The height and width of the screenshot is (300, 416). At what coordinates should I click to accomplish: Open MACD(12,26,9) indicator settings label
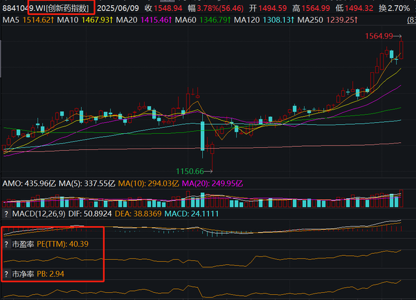[x=39, y=214]
